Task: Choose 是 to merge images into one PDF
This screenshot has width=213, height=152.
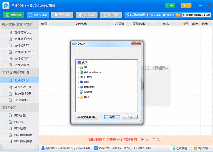Action: [142, 140]
